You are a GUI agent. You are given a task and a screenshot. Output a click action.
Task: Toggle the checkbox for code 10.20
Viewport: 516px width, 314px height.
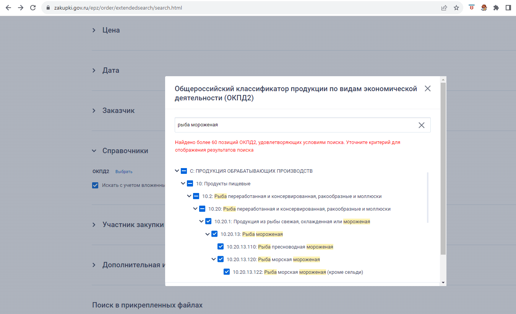(202, 209)
